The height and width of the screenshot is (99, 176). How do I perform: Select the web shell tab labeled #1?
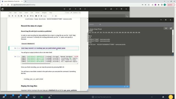point(92,24)
